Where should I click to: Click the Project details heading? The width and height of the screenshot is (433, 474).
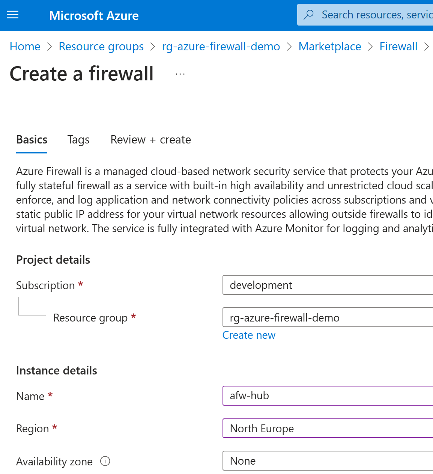[x=53, y=260]
